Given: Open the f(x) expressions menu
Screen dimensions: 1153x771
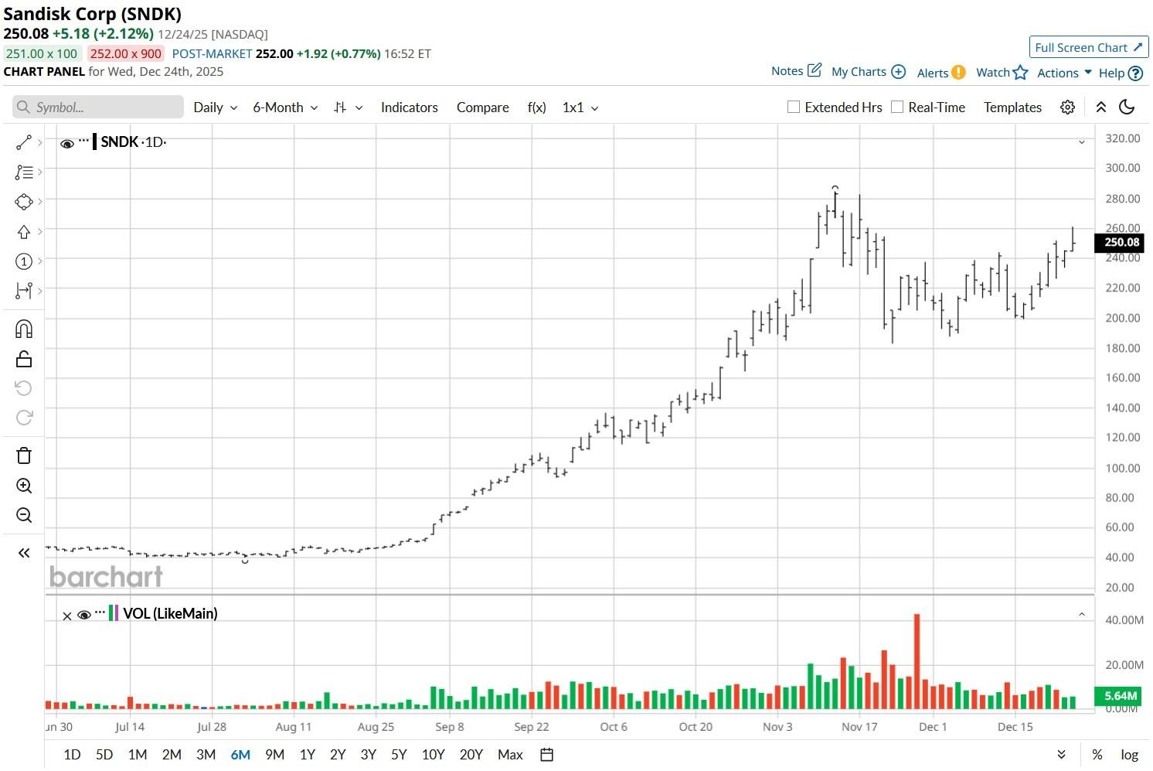Looking at the screenshot, I should coord(537,107).
